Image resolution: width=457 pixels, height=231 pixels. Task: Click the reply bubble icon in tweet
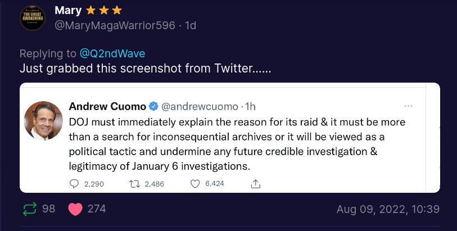tap(75, 184)
